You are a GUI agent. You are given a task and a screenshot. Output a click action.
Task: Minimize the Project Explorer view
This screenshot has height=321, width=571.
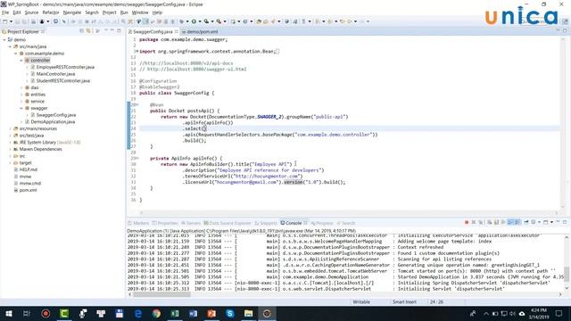point(112,31)
